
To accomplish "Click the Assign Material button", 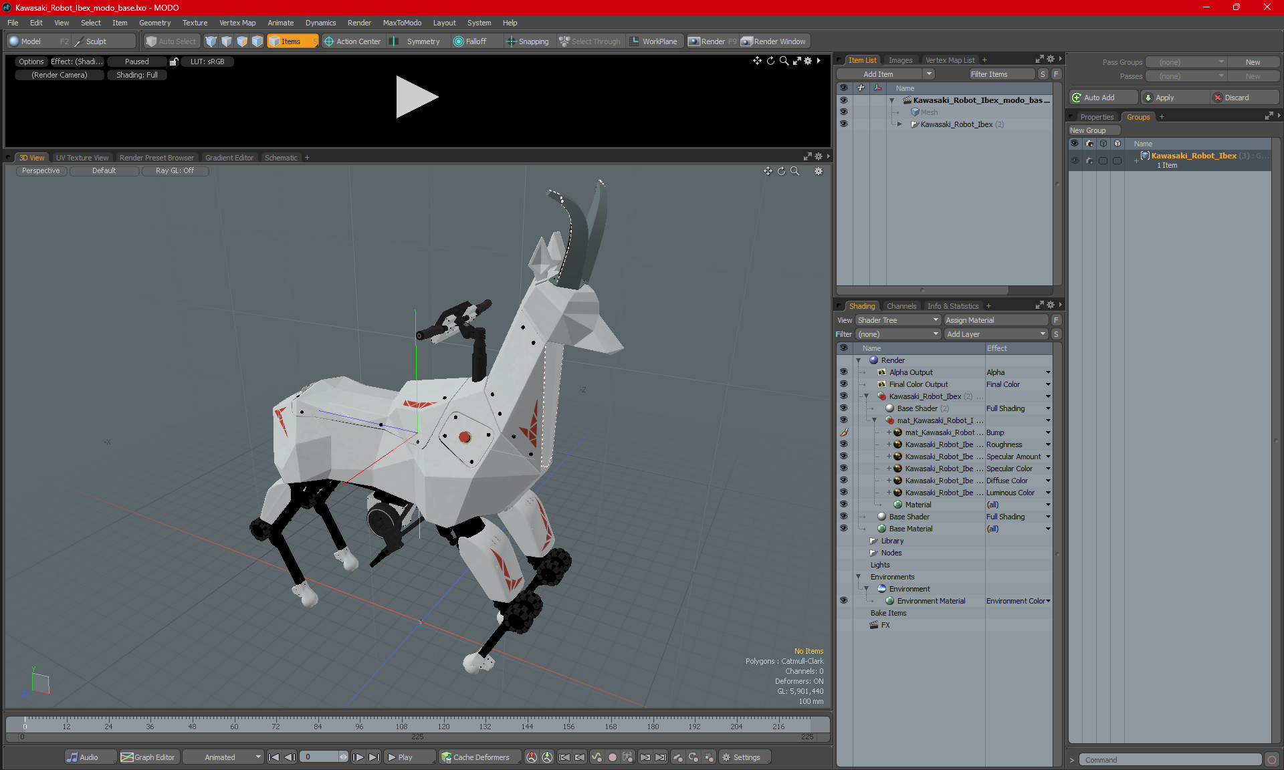I will tap(996, 320).
